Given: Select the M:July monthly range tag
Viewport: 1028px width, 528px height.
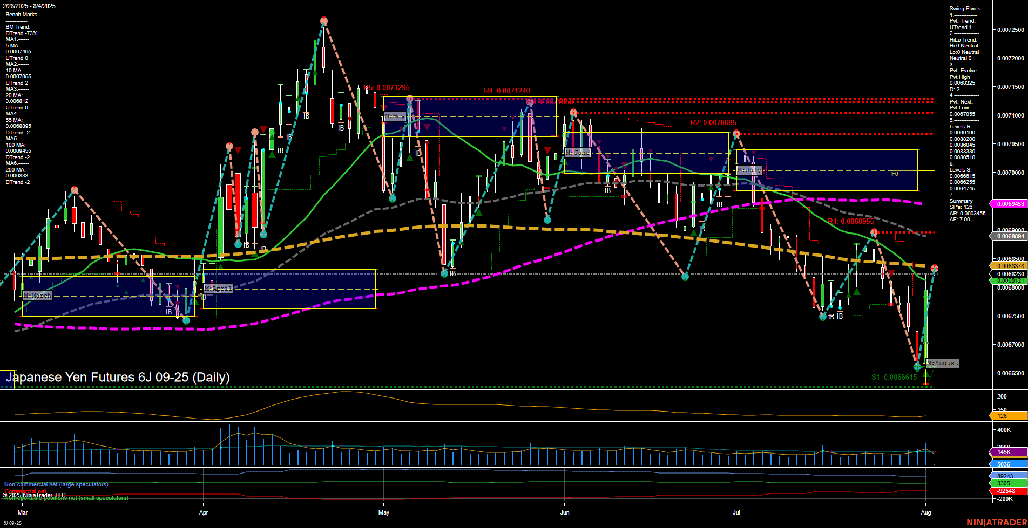Looking at the screenshot, I should pos(749,170).
